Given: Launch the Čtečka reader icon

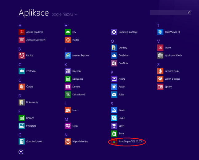Looking at the screenshot, I should 22,87.
